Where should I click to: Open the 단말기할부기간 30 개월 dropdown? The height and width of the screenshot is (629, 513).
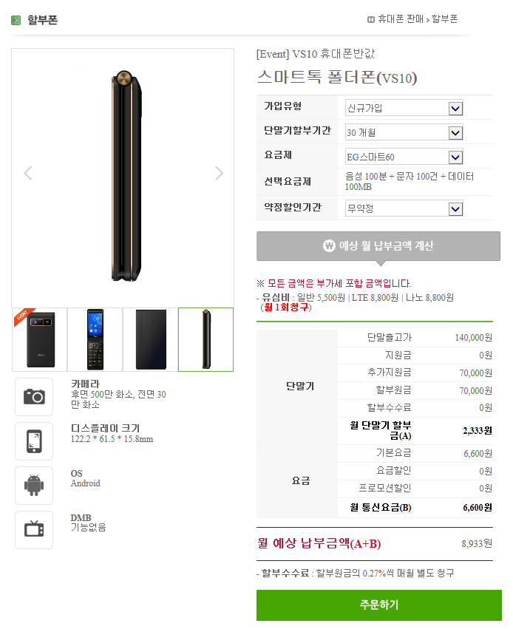(404, 132)
